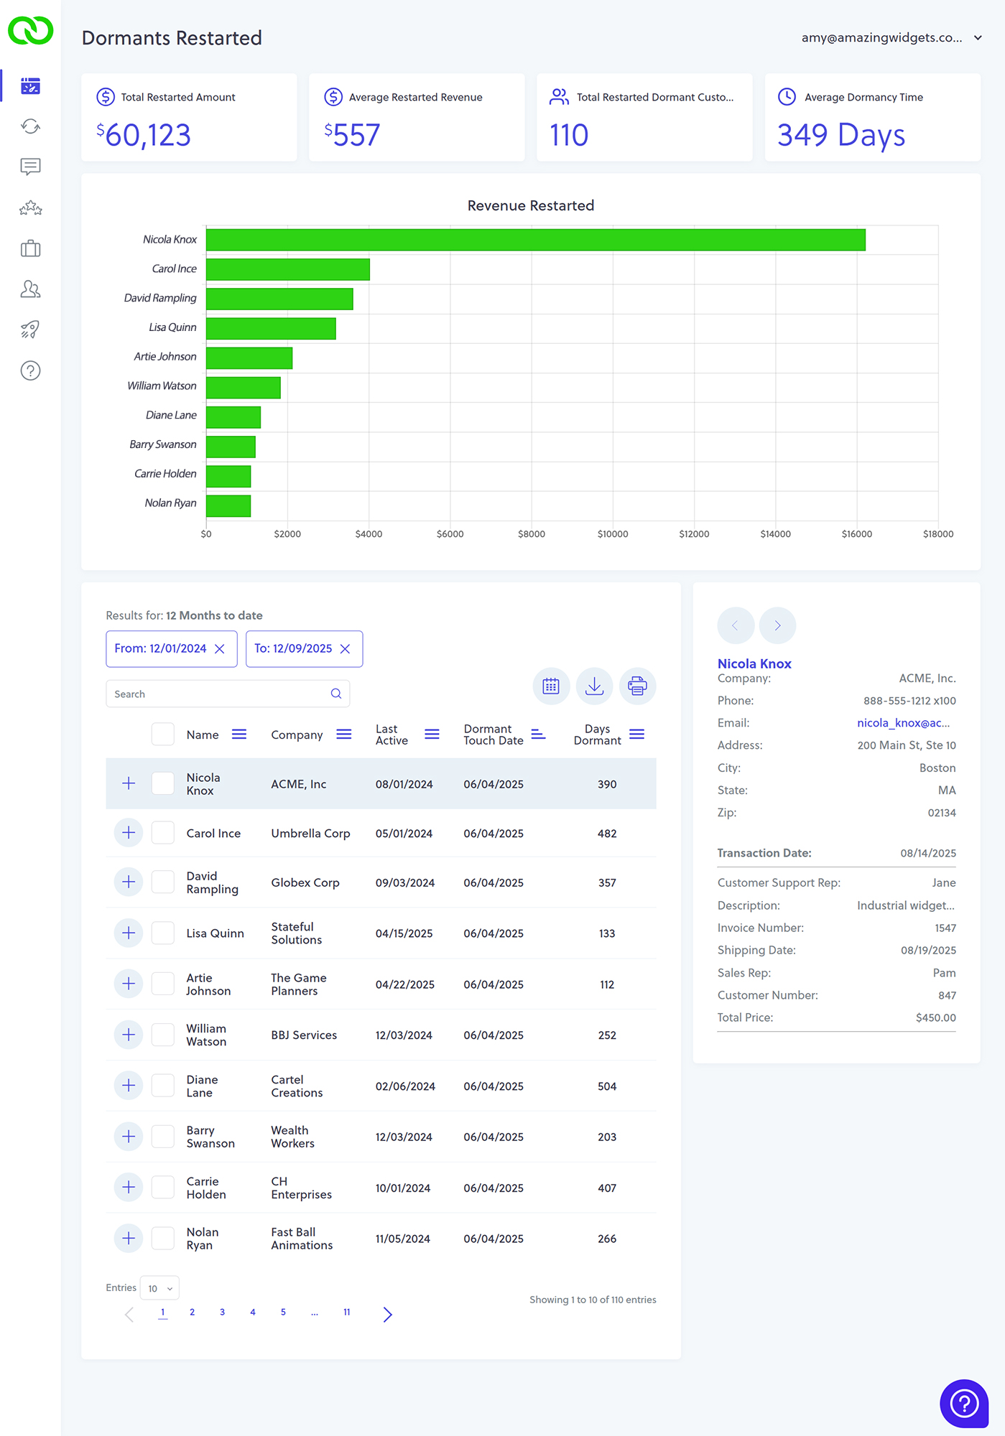The image size is (1005, 1436).
Task: Open the Entries per page dropdown
Action: pos(160,1288)
